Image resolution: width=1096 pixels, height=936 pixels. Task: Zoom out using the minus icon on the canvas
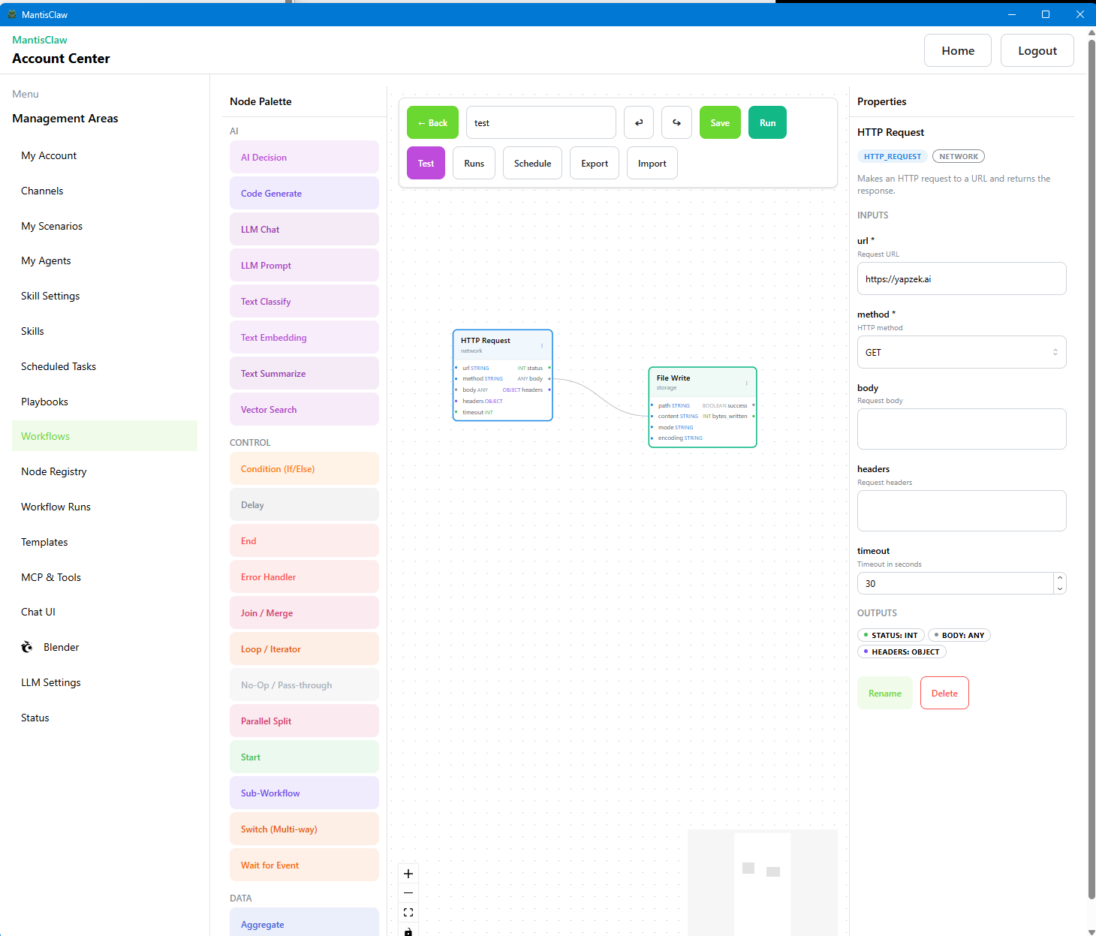pyautogui.click(x=408, y=893)
